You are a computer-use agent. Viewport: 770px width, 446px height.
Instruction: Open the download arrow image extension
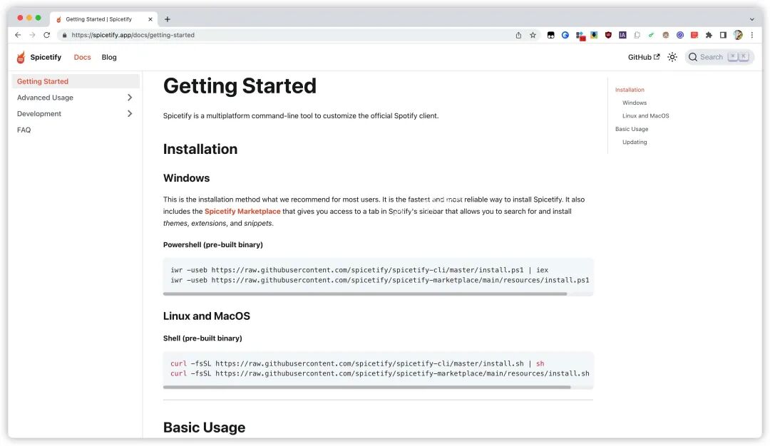pyautogui.click(x=594, y=35)
